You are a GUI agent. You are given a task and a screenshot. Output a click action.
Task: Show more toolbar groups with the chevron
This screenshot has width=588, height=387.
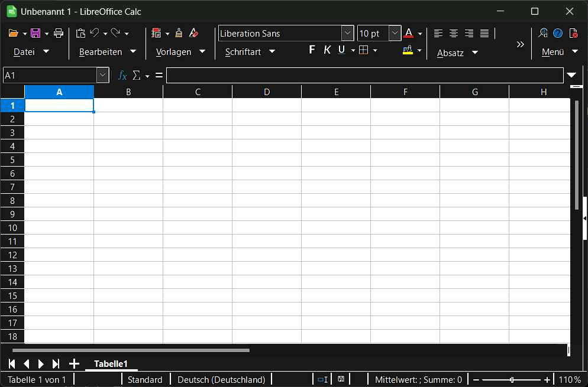pyautogui.click(x=520, y=44)
